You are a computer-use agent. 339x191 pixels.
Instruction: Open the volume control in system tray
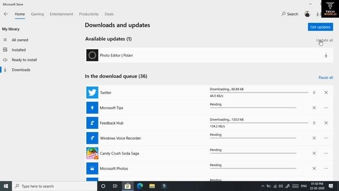[281, 186]
